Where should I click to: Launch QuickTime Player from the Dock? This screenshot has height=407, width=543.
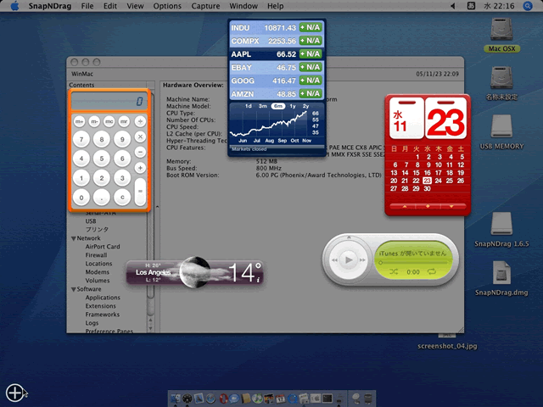(x=292, y=399)
